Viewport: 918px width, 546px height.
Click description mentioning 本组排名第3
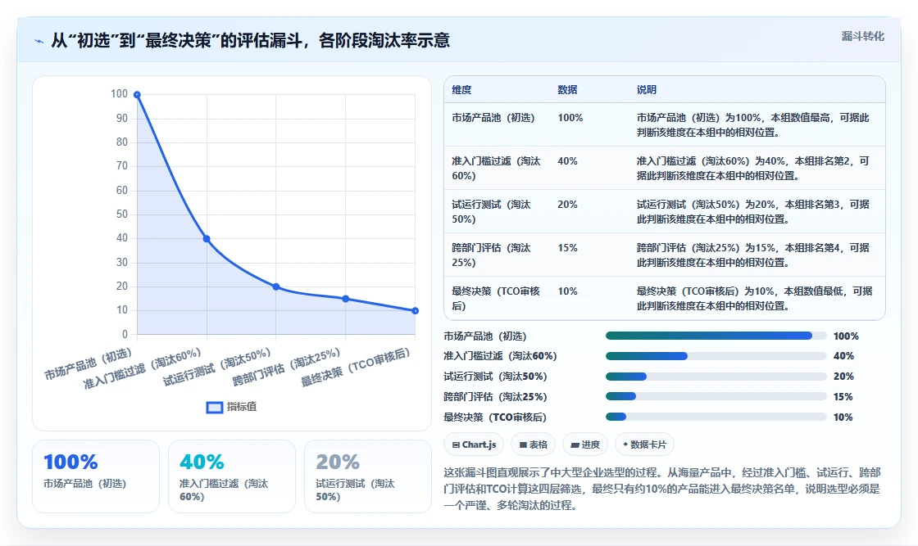(x=753, y=212)
